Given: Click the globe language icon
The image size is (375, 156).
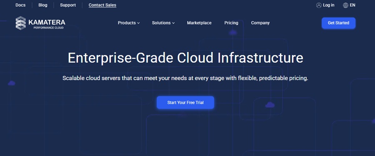Looking at the screenshot, I should pyautogui.click(x=345, y=5).
